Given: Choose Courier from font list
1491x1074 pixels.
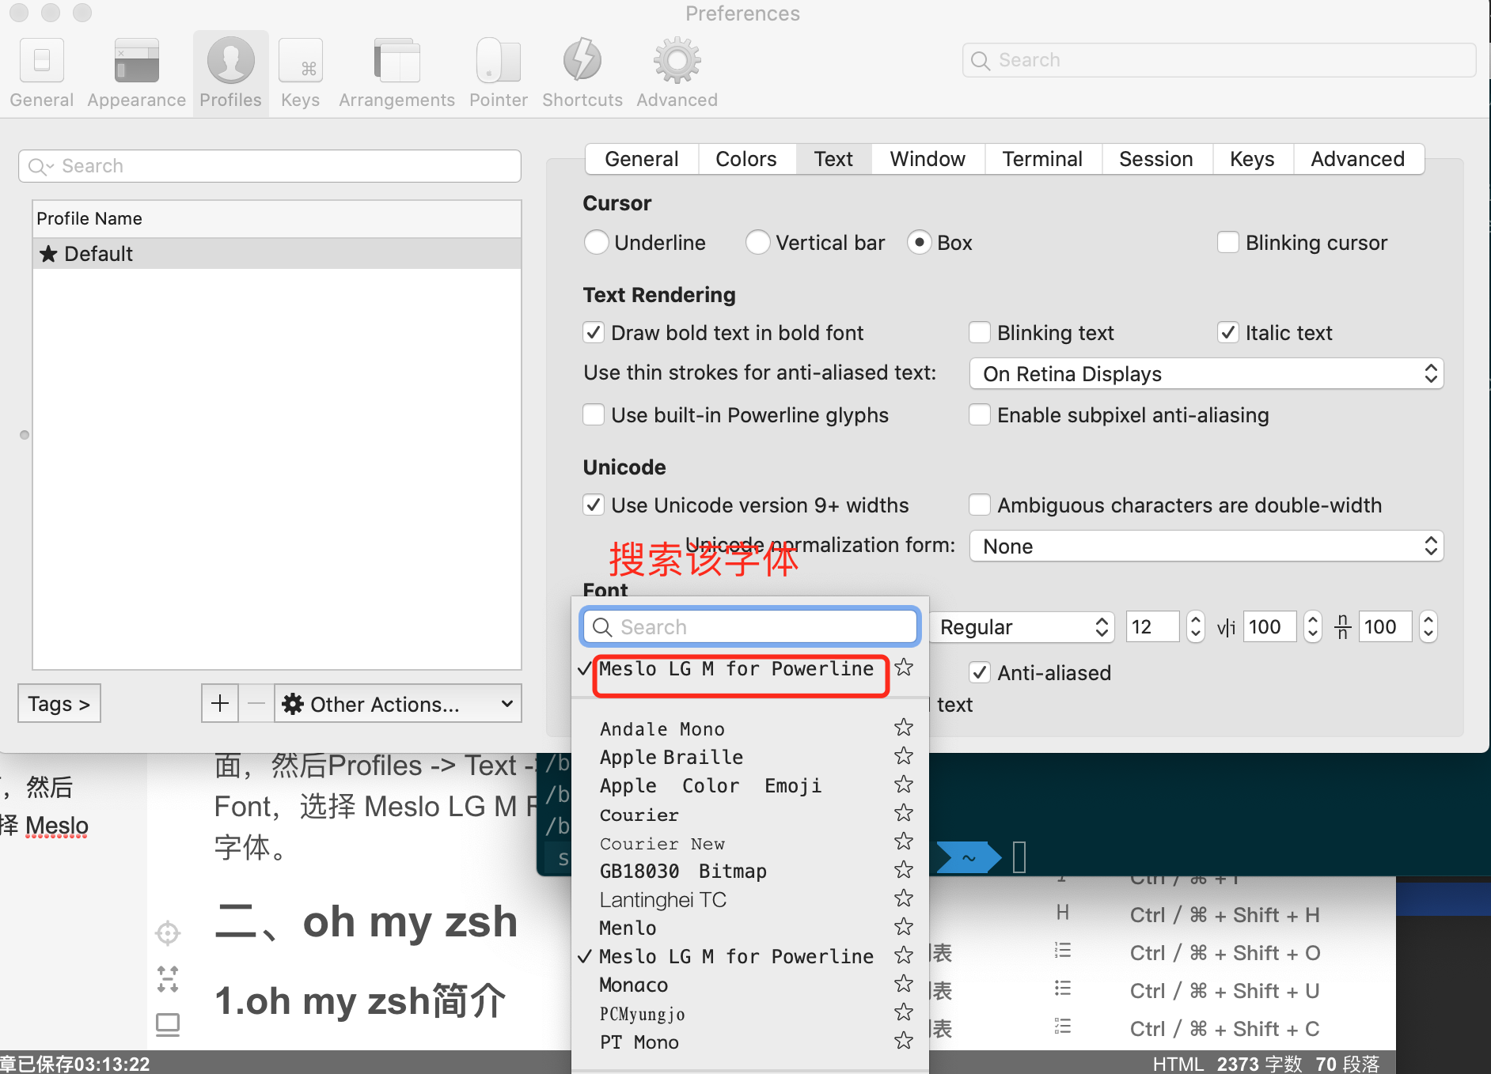Looking at the screenshot, I should [639, 814].
